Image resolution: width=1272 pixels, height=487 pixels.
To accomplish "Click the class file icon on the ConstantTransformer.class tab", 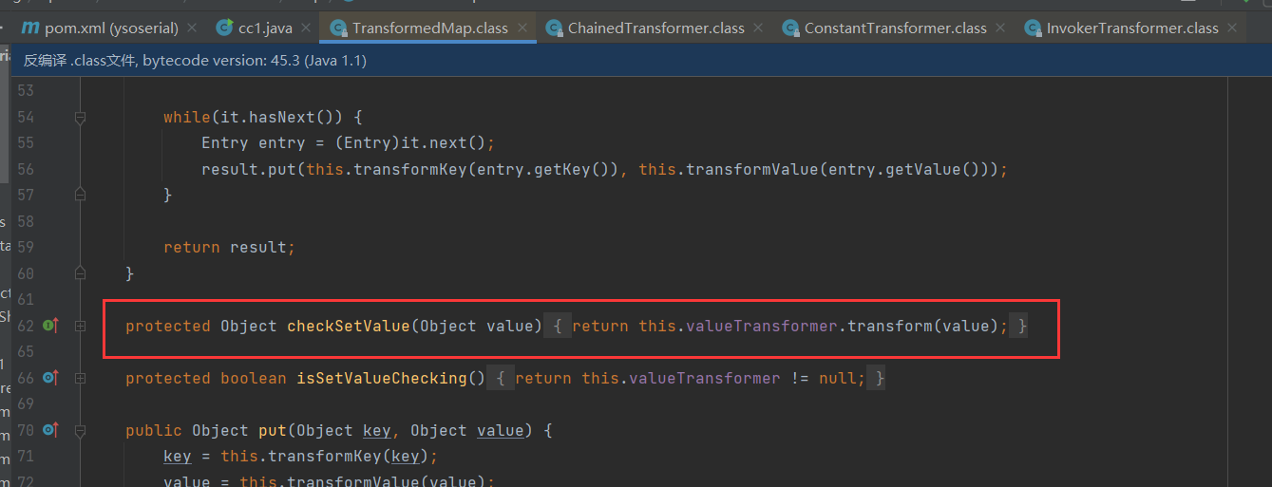I will point(789,28).
